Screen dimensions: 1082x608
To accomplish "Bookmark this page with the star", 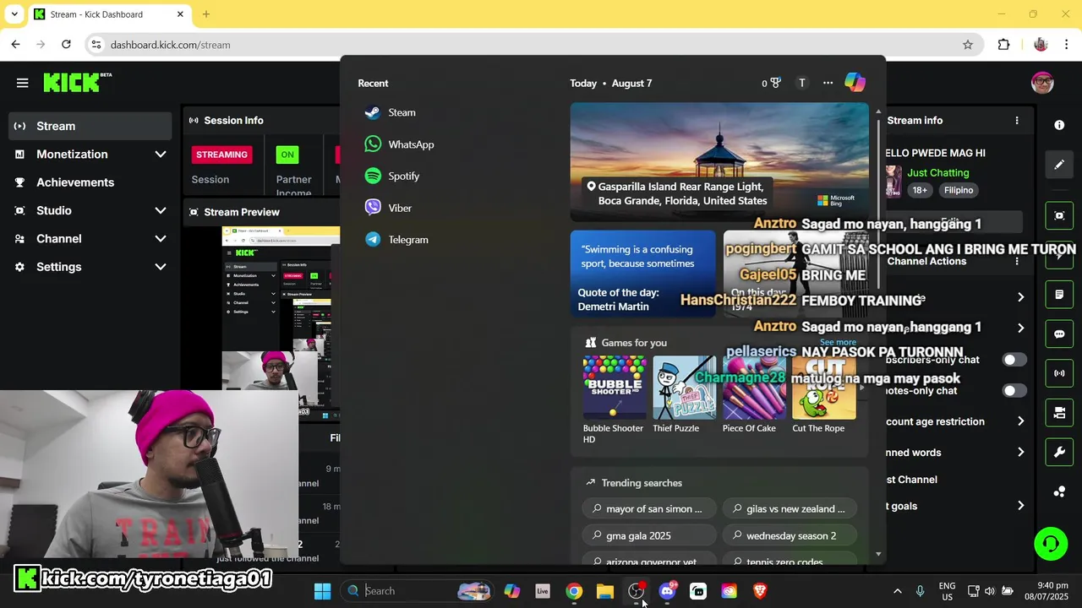I will tap(968, 45).
